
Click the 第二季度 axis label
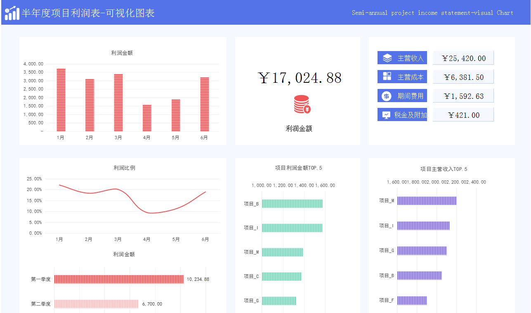[41, 304]
